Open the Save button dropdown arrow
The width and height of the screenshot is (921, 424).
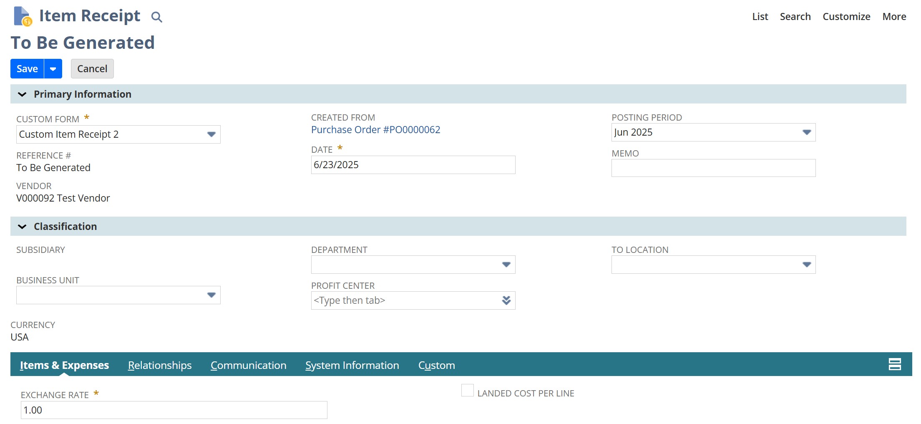click(53, 69)
